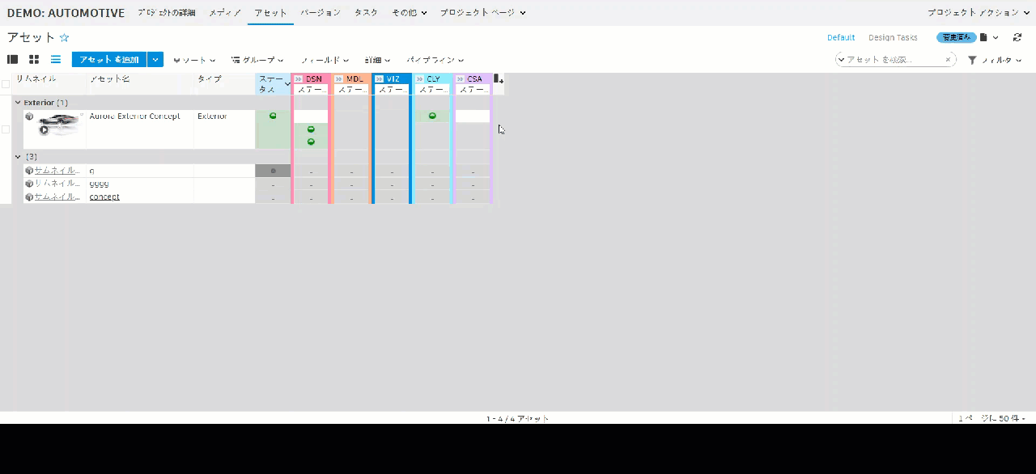Open the タスク tab
The width and height of the screenshot is (1036, 474).
pyautogui.click(x=366, y=13)
